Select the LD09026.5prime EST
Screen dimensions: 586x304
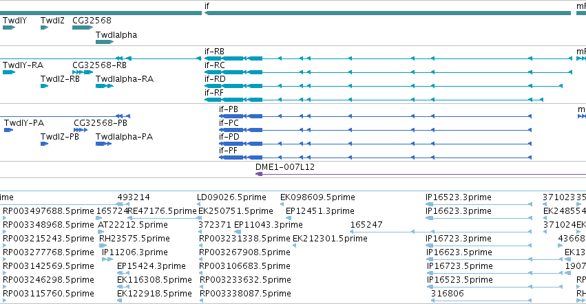click(231, 197)
